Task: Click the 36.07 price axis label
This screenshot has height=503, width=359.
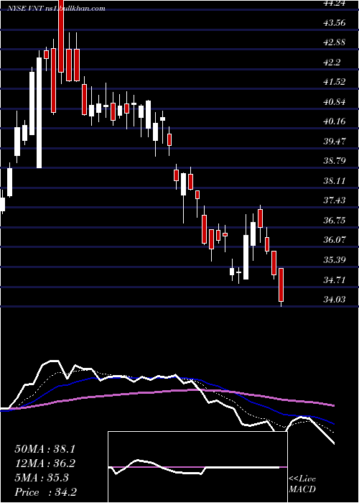Action: [335, 240]
